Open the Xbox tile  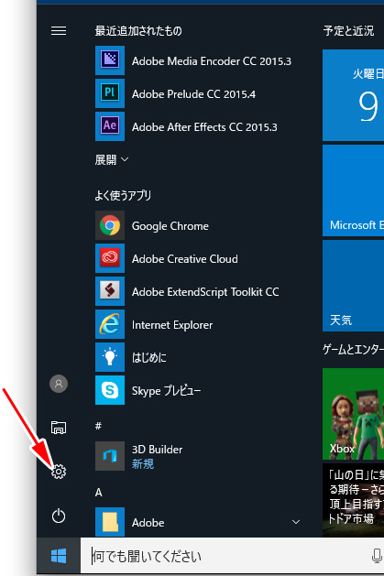353,414
